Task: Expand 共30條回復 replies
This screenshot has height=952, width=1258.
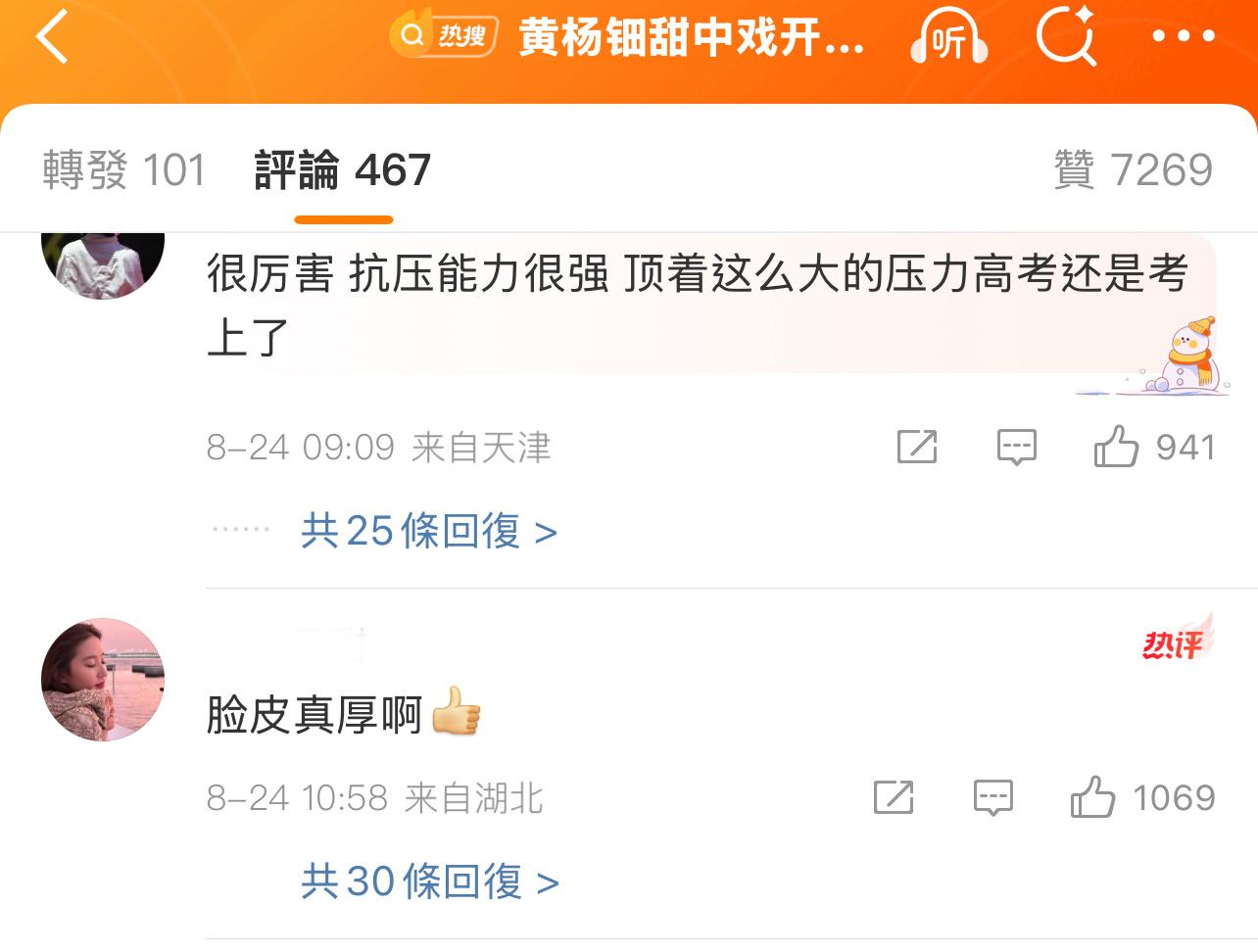Action: coord(430,882)
